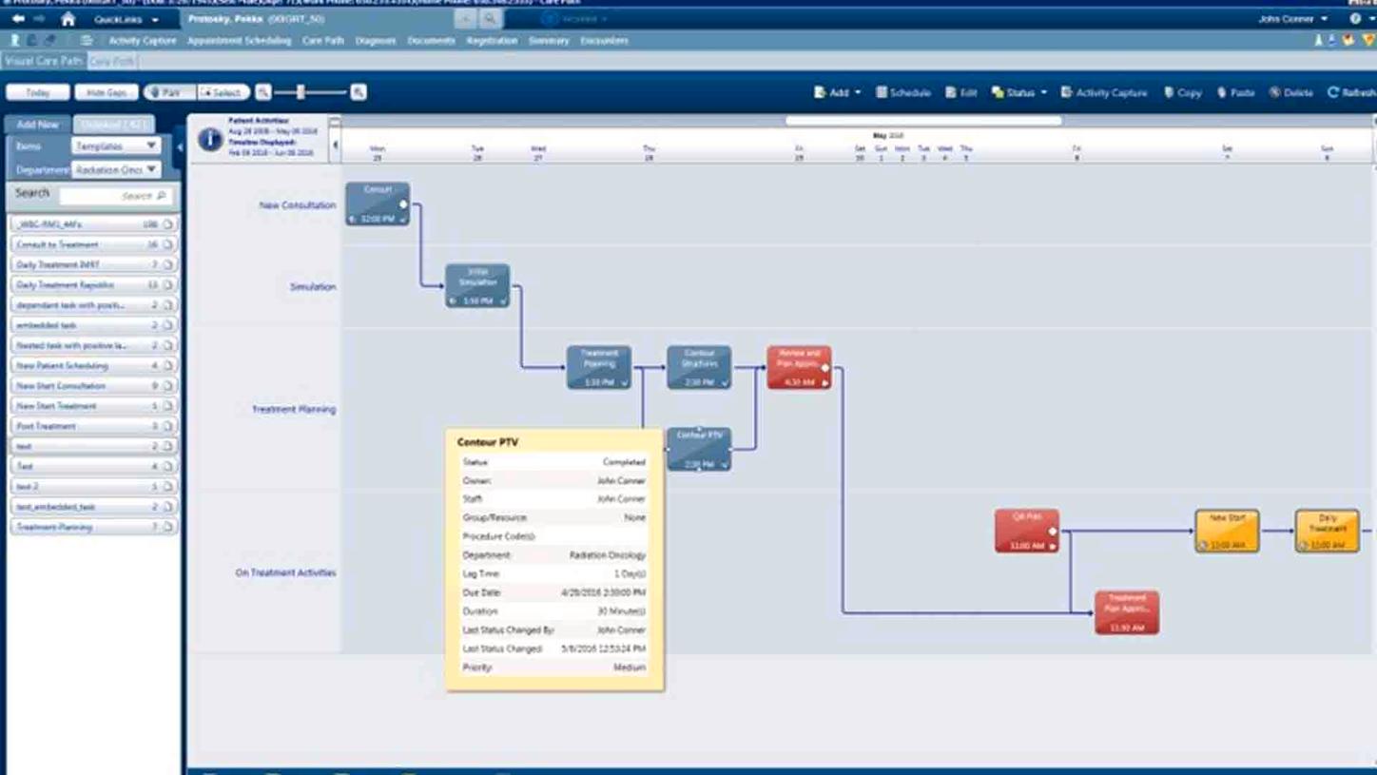
Task: Toggle Hide Gaps on the timeline
Action: [x=107, y=92]
